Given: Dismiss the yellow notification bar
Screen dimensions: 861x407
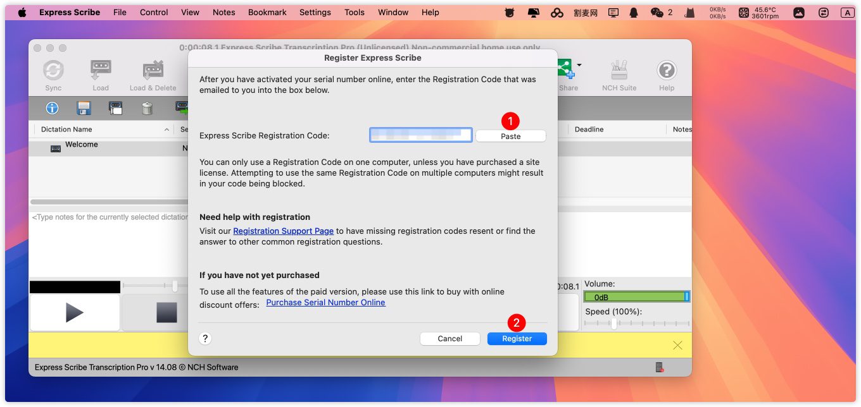Looking at the screenshot, I should [677, 345].
